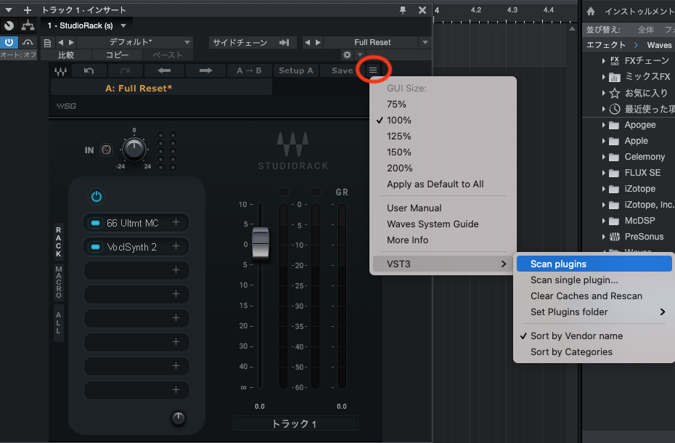The height and width of the screenshot is (443, 675).
Task: Click the star icon beside お気に入り
Action: [x=615, y=93]
